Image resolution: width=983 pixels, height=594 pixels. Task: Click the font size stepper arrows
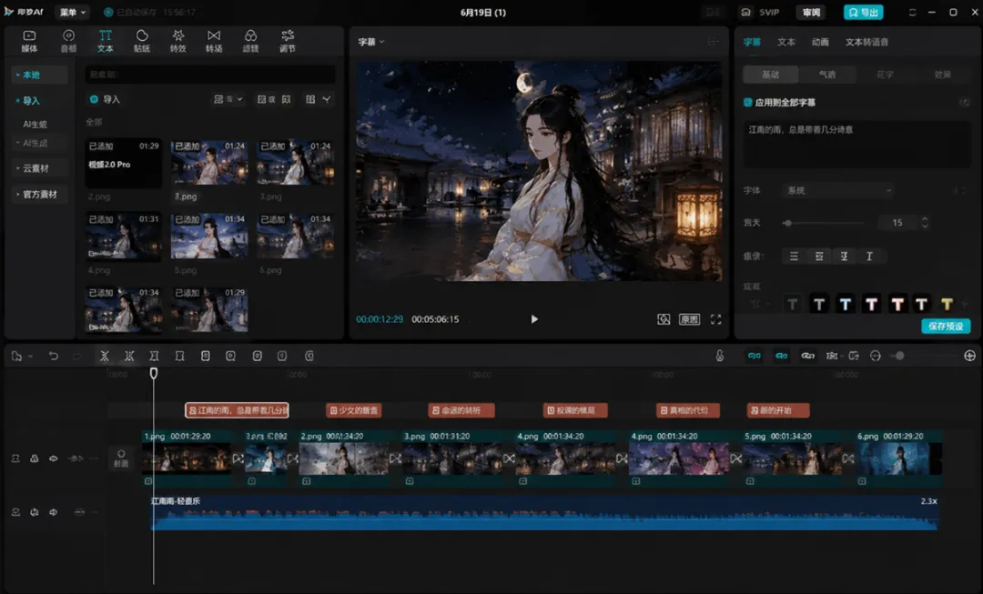click(925, 223)
